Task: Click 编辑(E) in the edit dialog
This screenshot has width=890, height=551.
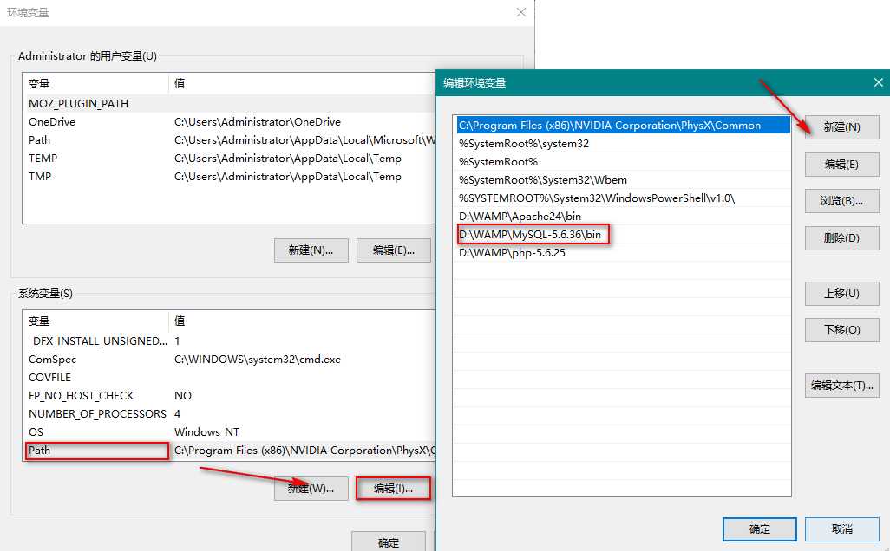Action: (841, 165)
